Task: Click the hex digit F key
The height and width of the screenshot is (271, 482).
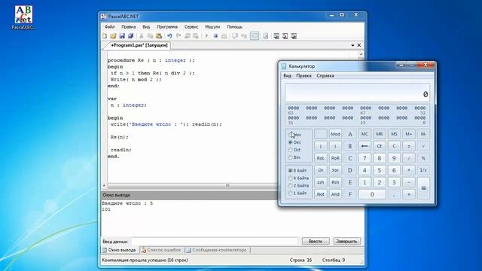Action: point(349,194)
